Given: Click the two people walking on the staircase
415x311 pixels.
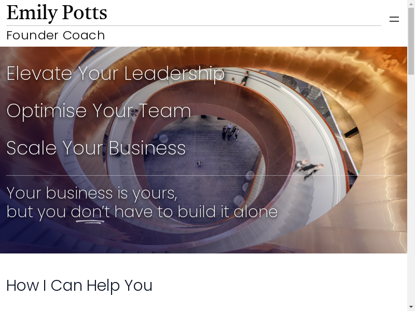Looking at the screenshot, I should pos(309,168).
